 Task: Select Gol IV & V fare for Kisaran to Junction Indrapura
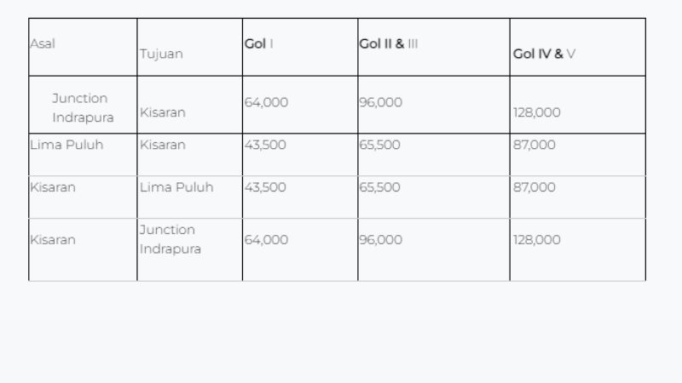pos(537,240)
